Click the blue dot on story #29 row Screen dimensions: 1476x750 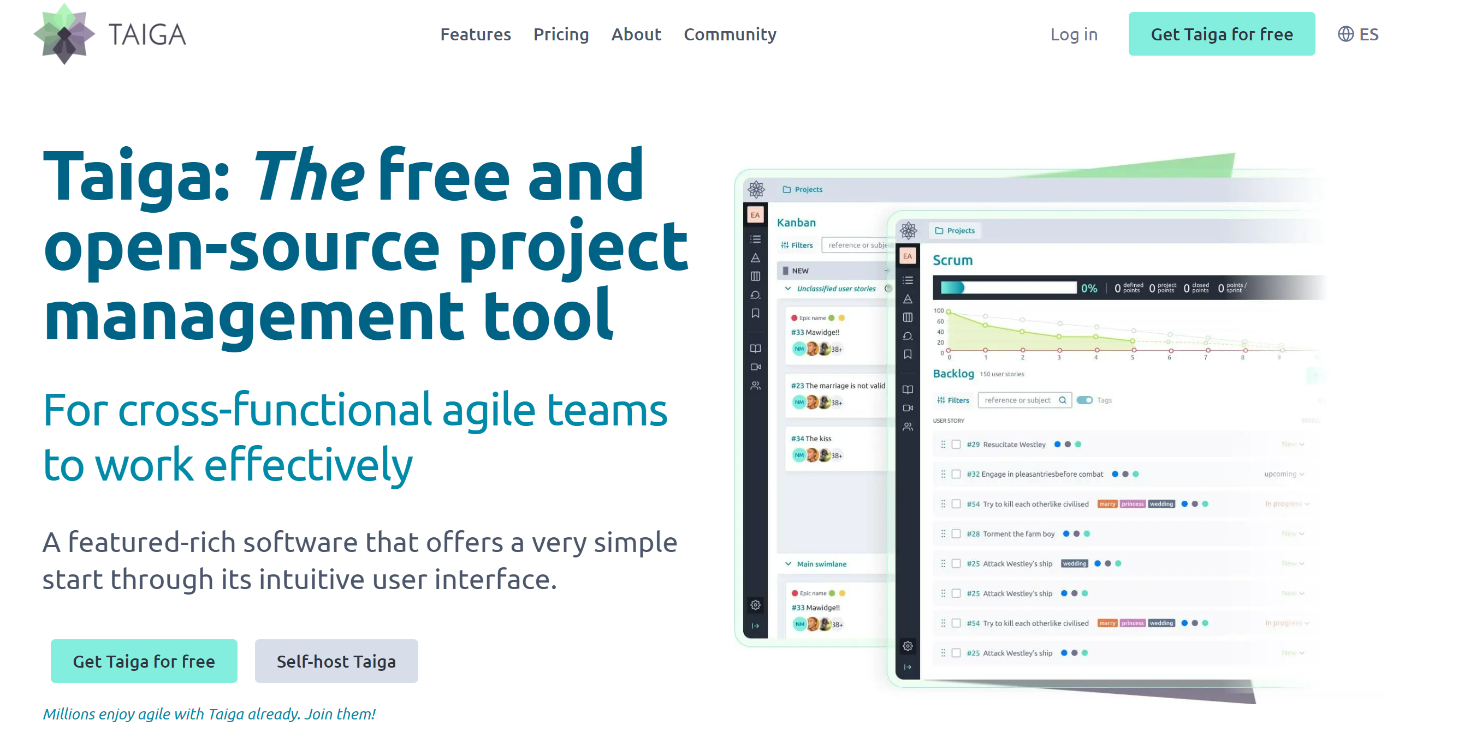pos(1058,445)
